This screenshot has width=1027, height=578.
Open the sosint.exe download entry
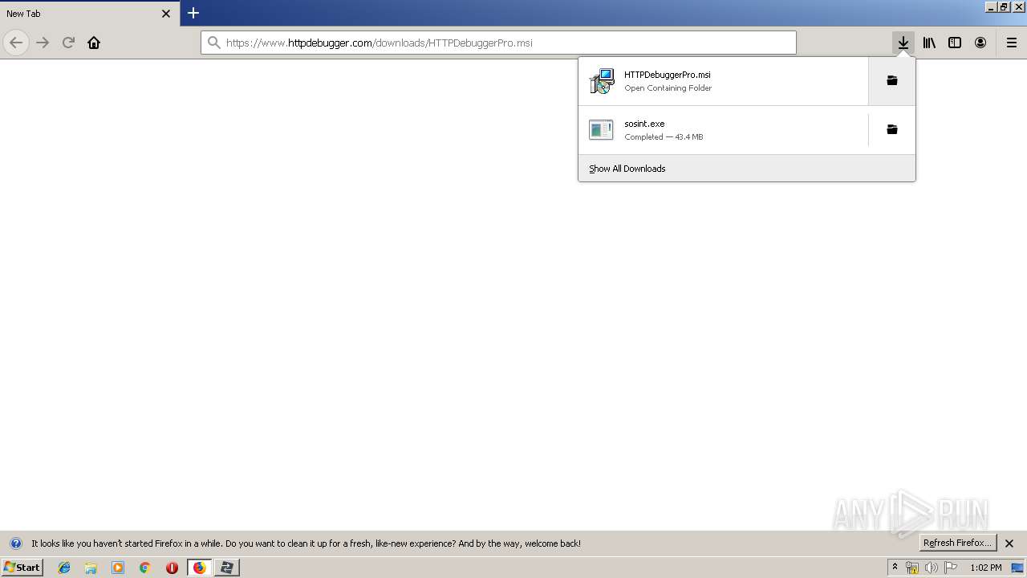click(x=723, y=130)
